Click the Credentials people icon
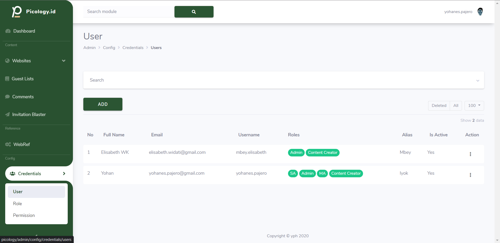Viewport: 500px width, 243px height. click(x=12, y=174)
